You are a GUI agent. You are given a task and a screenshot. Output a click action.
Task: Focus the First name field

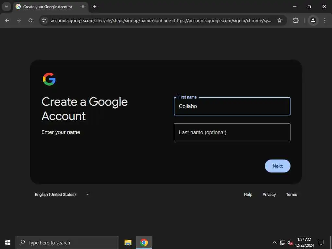tap(232, 106)
